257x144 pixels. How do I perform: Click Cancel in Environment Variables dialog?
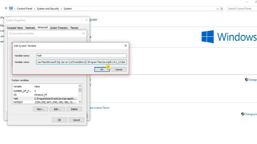(x=76, y=120)
